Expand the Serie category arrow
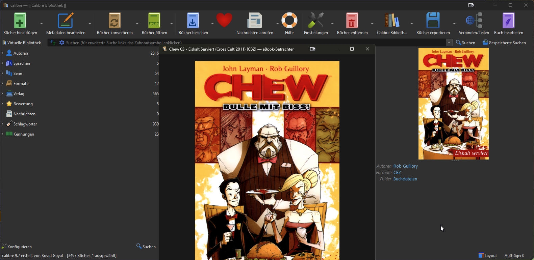 [x=2, y=73]
